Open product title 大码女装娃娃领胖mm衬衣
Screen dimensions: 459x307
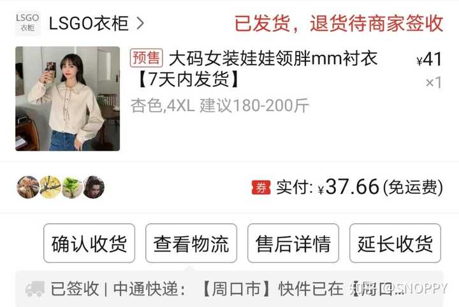click(x=254, y=68)
